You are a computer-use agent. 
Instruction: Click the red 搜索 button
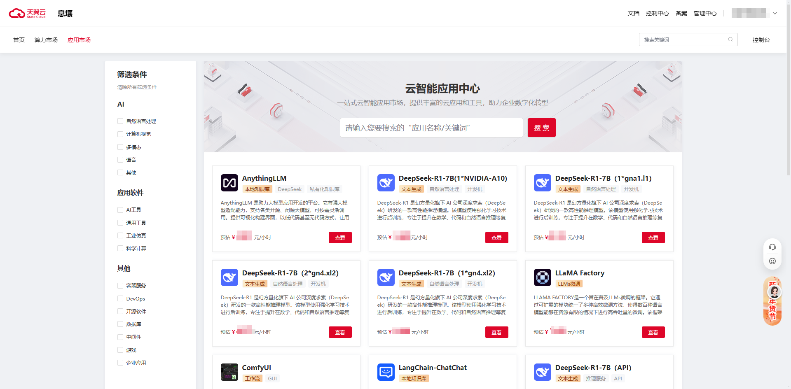click(x=542, y=128)
